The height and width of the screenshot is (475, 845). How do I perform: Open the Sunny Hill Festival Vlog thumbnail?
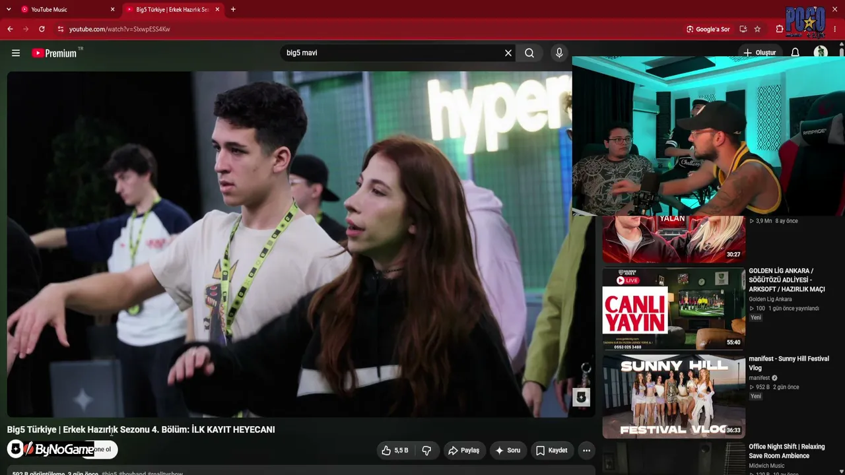tap(673, 396)
